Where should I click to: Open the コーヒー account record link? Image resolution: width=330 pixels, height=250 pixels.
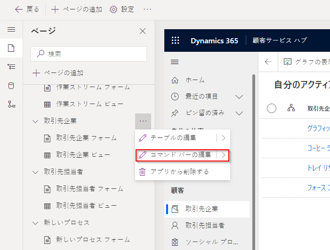319,148
